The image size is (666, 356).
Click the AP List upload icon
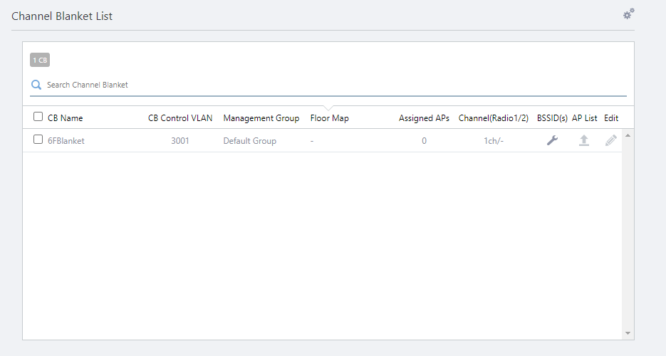pyautogui.click(x=584, y=141)
